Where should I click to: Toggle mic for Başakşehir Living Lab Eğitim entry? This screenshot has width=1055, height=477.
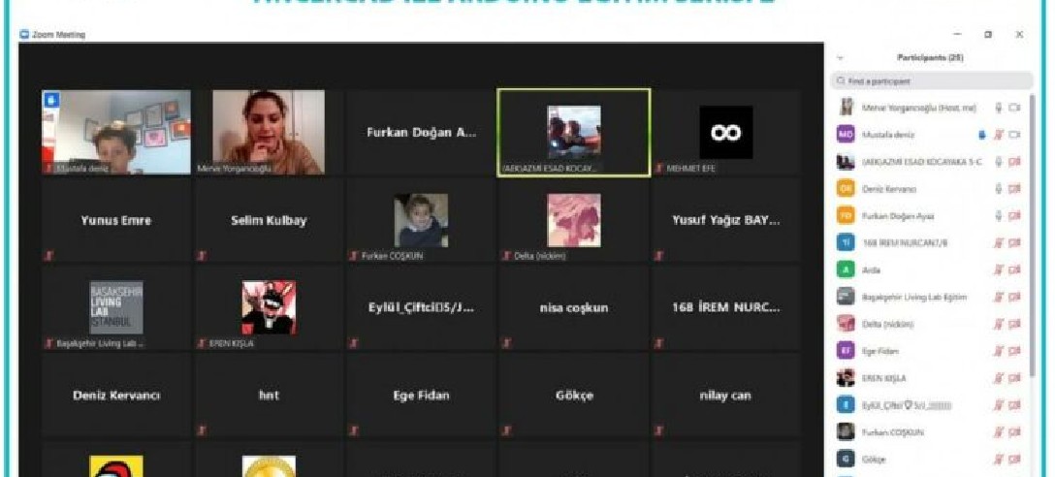[x=998, y=298]
